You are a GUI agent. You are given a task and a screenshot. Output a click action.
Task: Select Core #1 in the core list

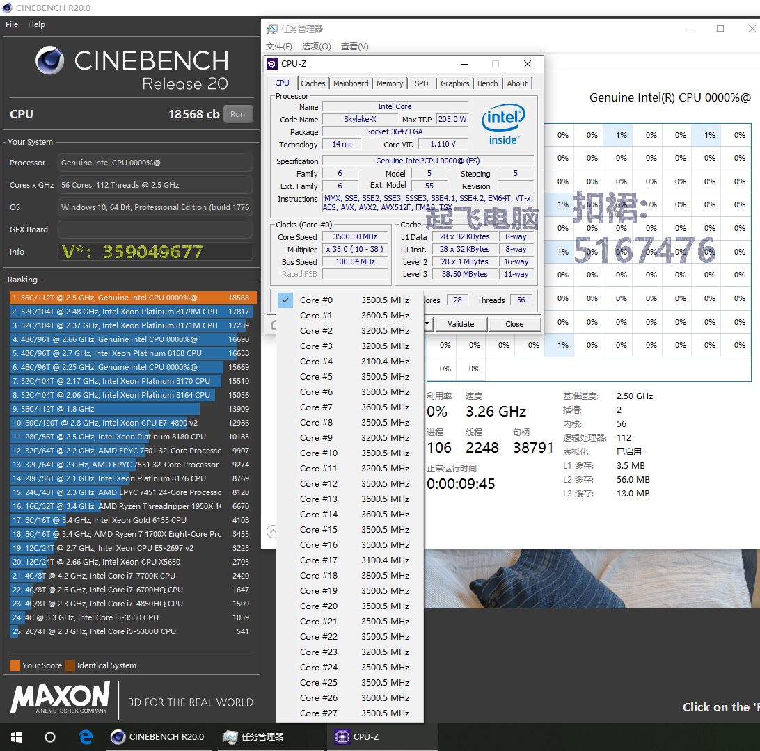coord(349,315)
